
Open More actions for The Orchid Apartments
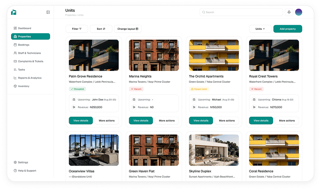click(227, 121)
